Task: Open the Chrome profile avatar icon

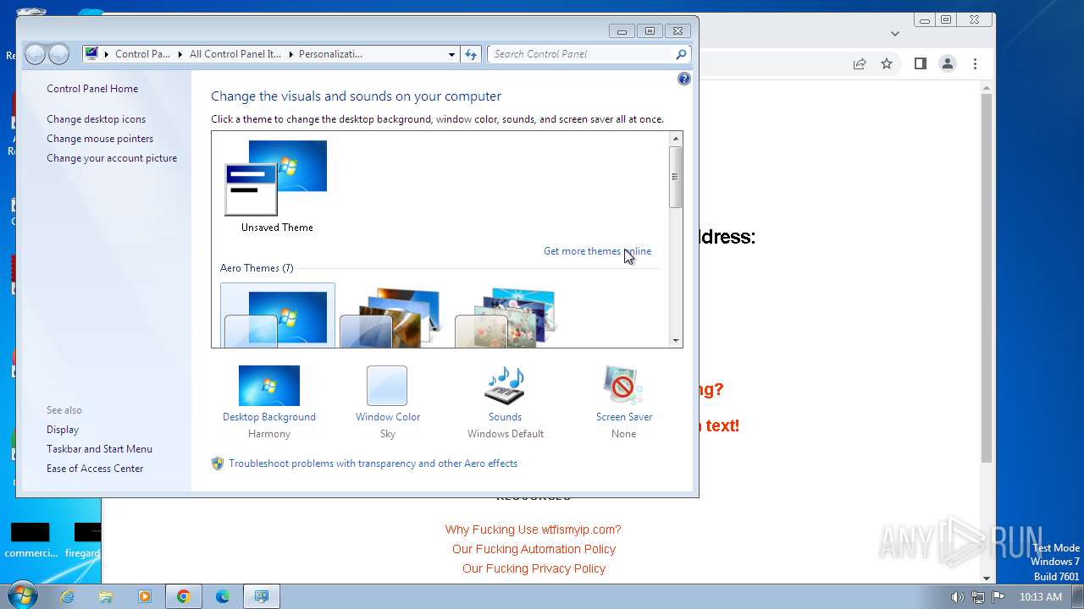Action: click(948, 63)
